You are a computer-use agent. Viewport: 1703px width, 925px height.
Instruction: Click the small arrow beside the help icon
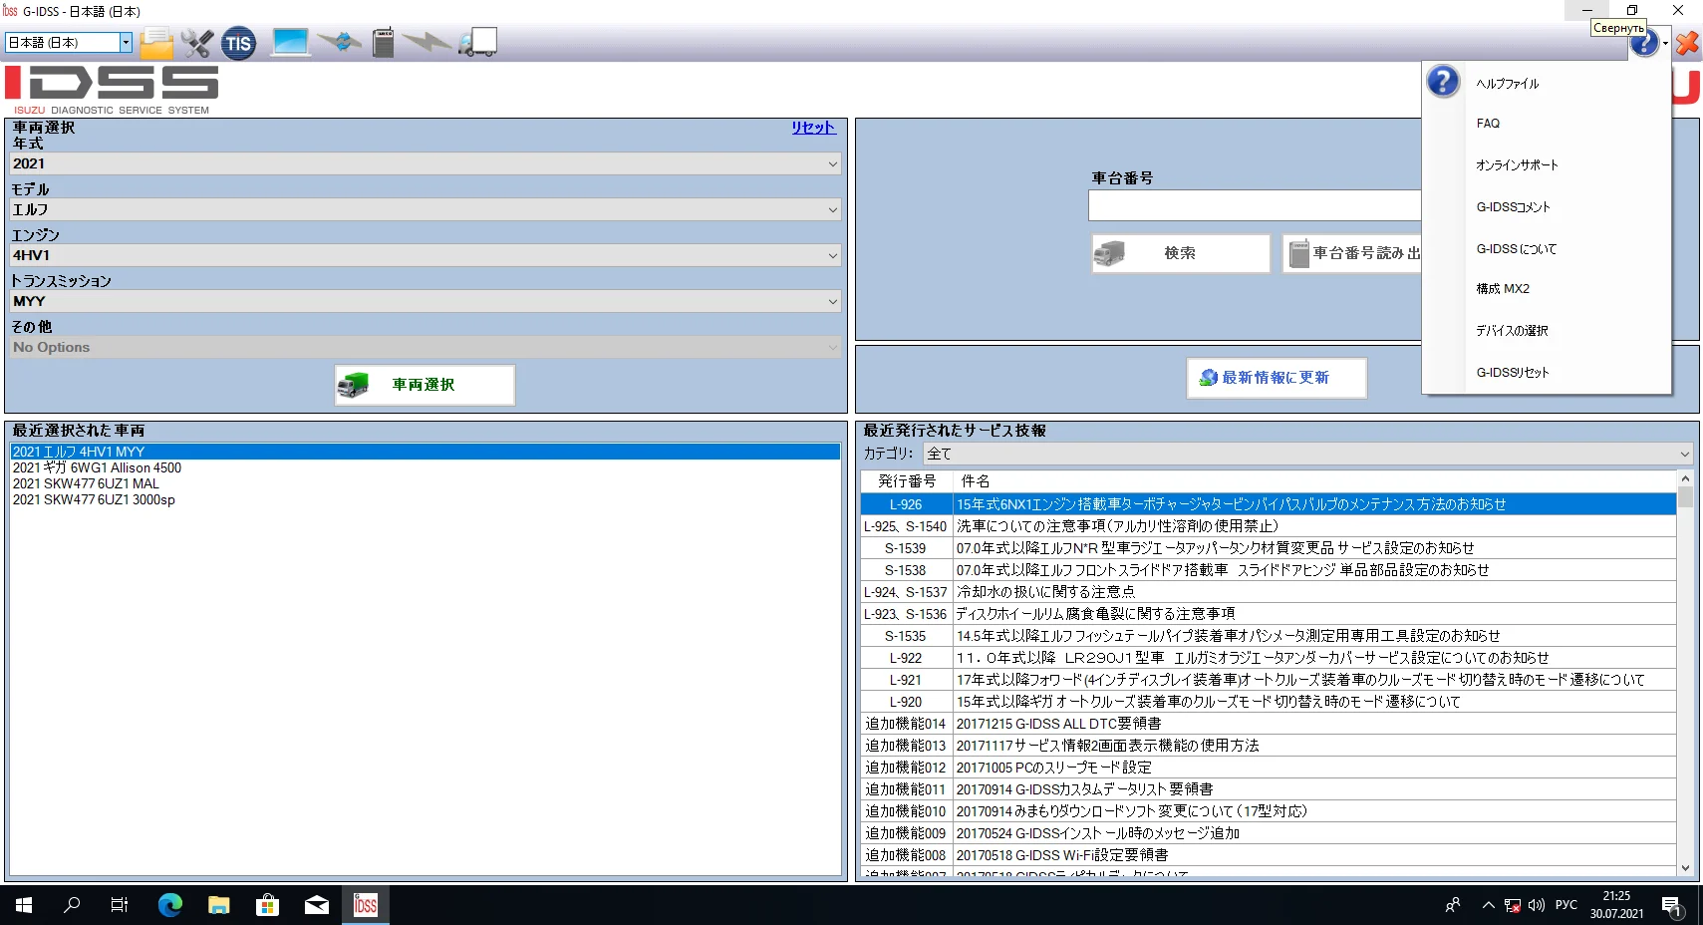coord(1665,44)
